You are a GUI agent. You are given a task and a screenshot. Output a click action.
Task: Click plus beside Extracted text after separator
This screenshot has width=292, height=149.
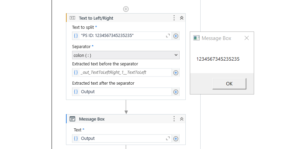pos(176,92)
